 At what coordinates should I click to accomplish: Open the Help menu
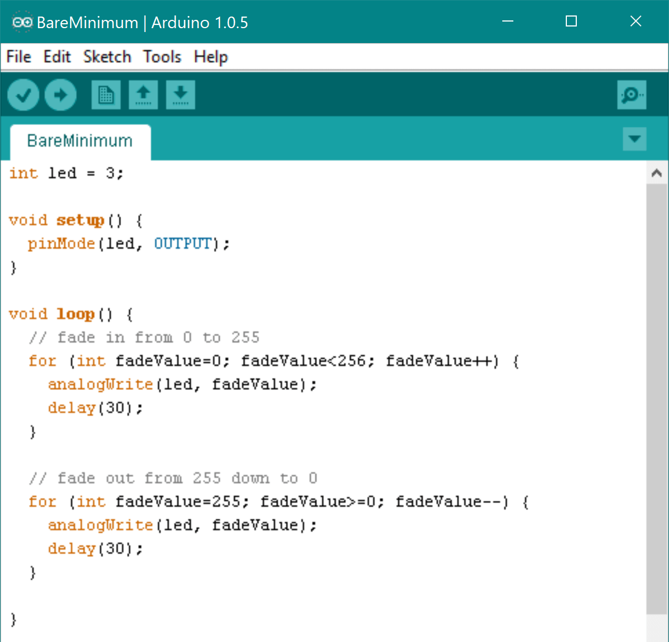pos(210,57)
